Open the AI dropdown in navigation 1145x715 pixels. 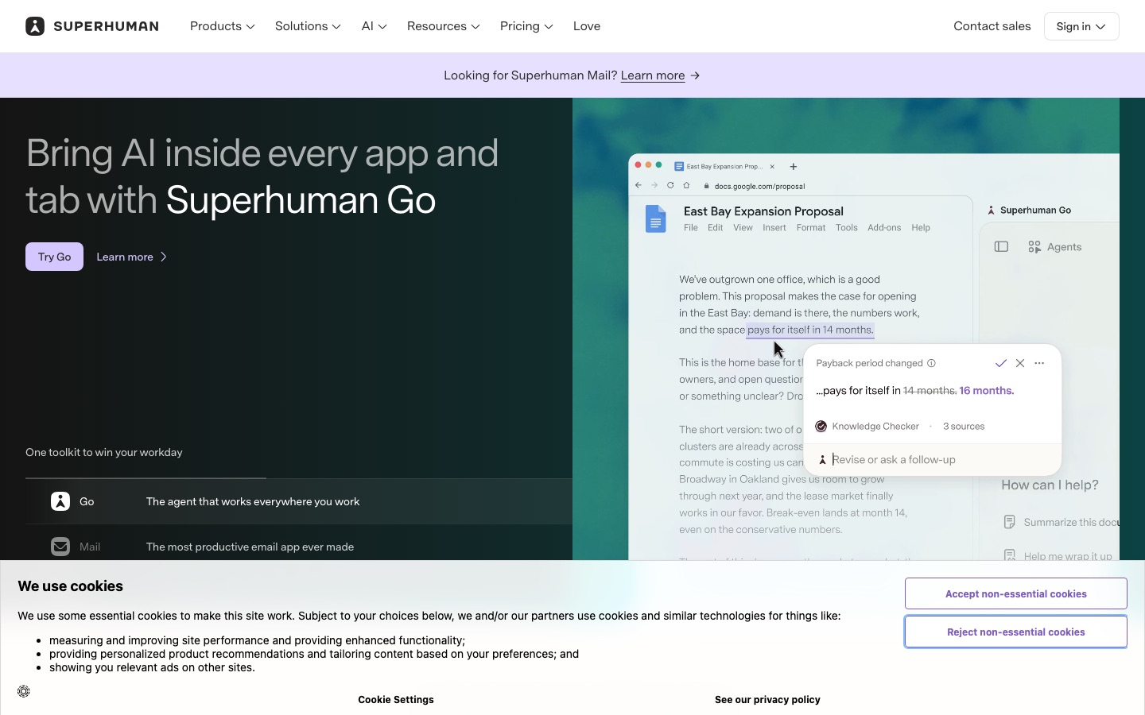[374, 26]
